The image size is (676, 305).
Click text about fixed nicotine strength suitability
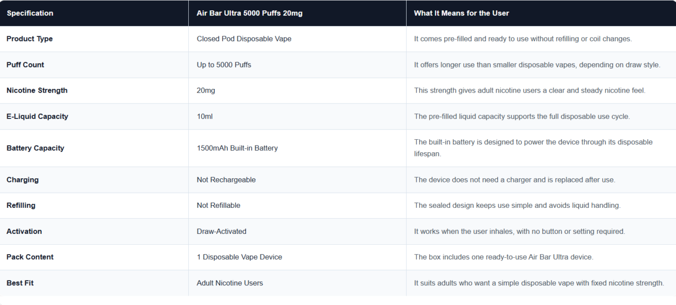tap(539, 283)
